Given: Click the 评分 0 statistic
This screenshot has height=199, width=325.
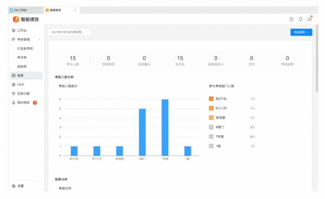Looking at the screenshot, I should point(252,61).
